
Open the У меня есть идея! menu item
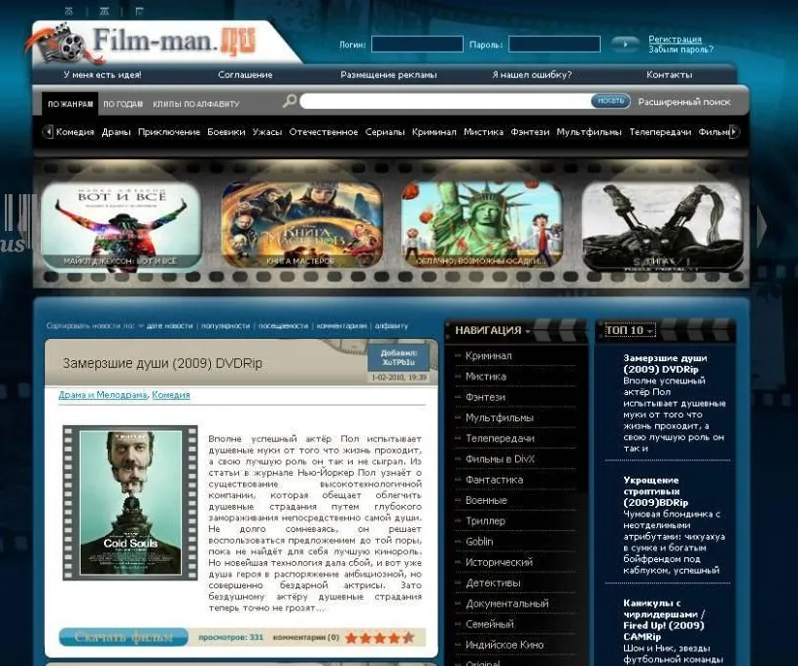pyautogui.click(x=102, y=75)
